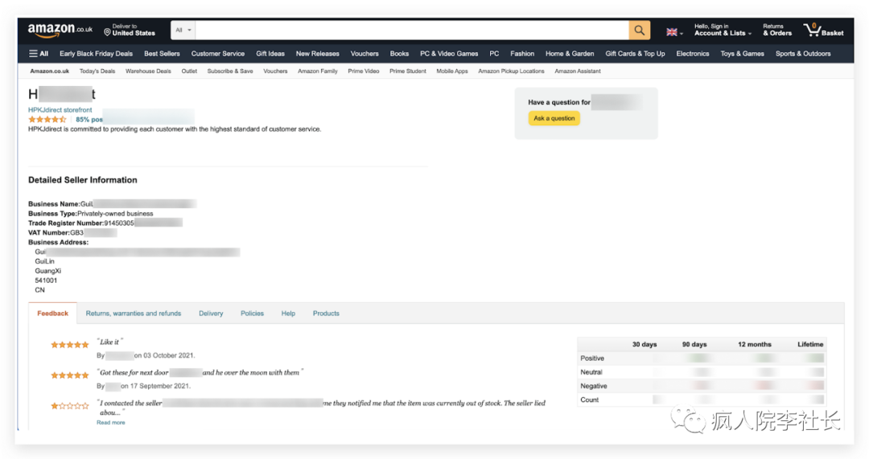
Task: Open Early Black Friday Deals
Action: (96, 54)
